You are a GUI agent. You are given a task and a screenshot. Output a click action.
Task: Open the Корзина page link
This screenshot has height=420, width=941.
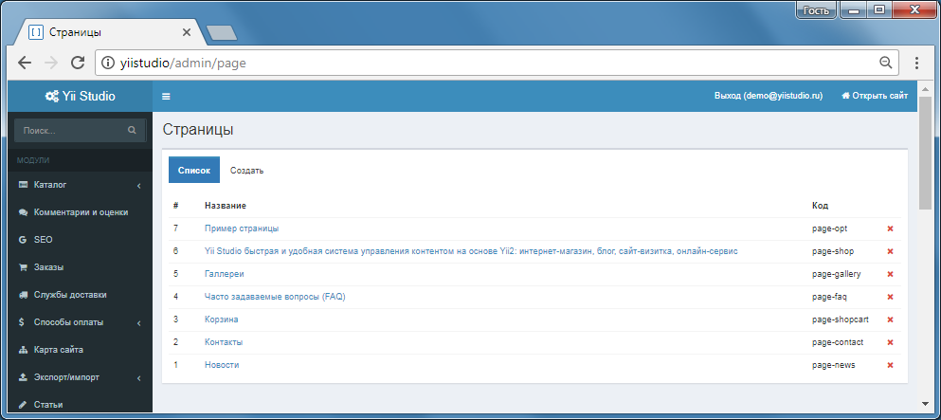[x=222, y=320]
